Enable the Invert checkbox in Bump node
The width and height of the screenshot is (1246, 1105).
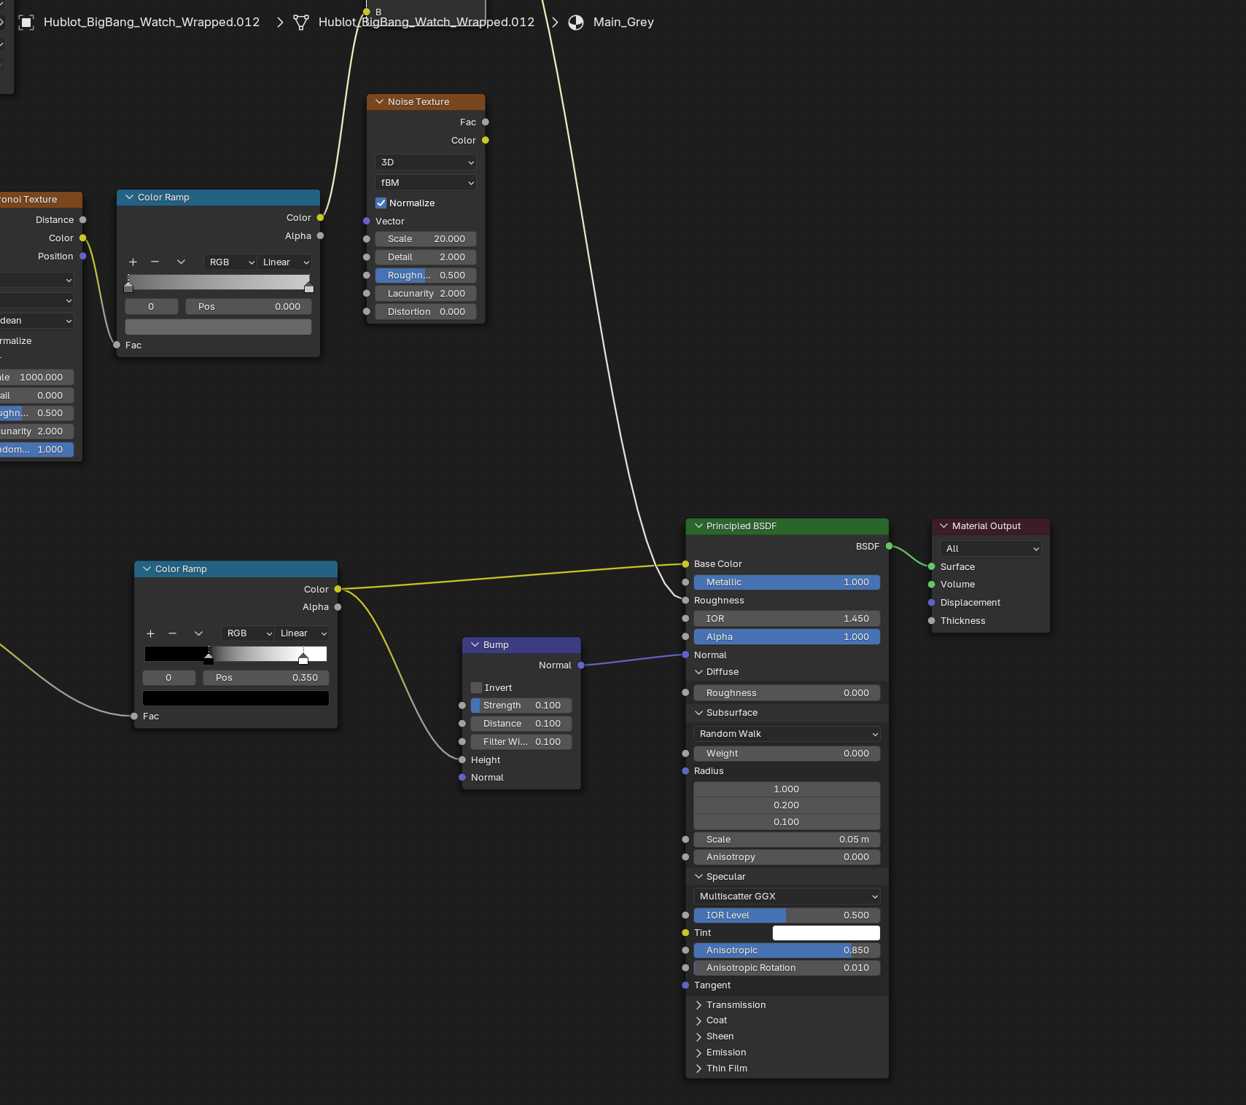click(x=476, y=687)
